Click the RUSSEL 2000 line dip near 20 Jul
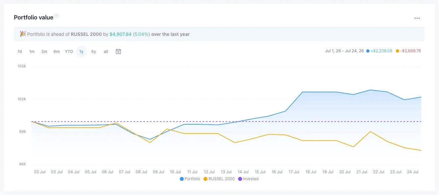The image size is (439, 195). [x=354, y=147]
